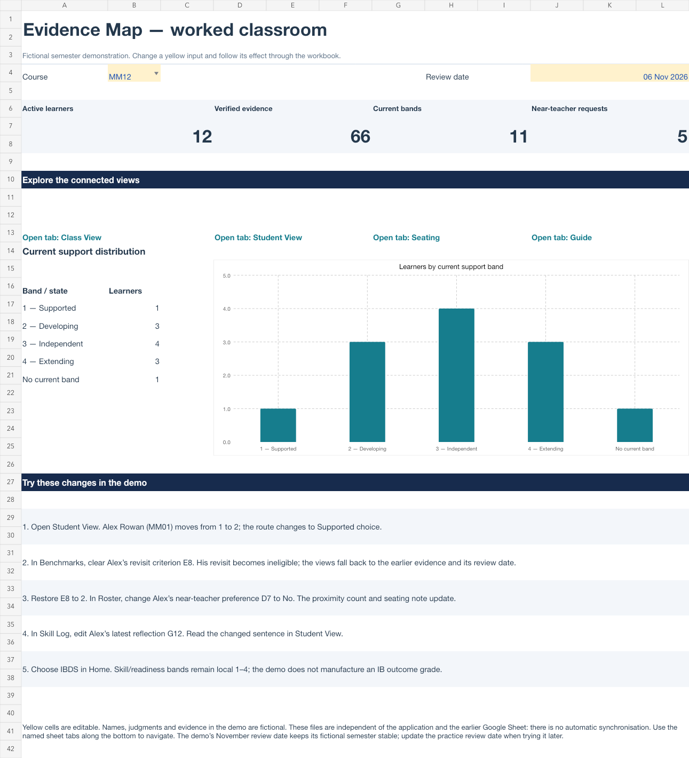
Task: Select the 'Current support distribution' heading
Action: (84, 251)
